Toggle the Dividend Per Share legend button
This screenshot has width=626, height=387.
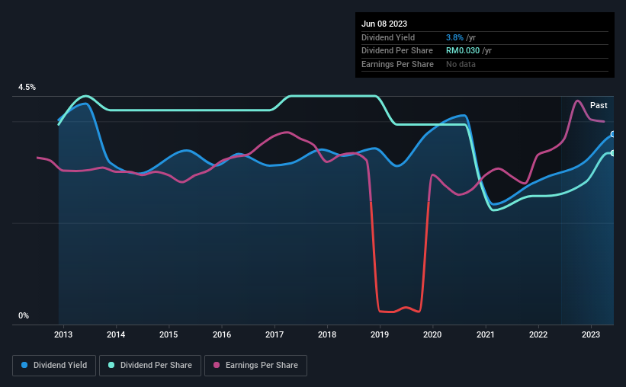(x=150, y=366)
